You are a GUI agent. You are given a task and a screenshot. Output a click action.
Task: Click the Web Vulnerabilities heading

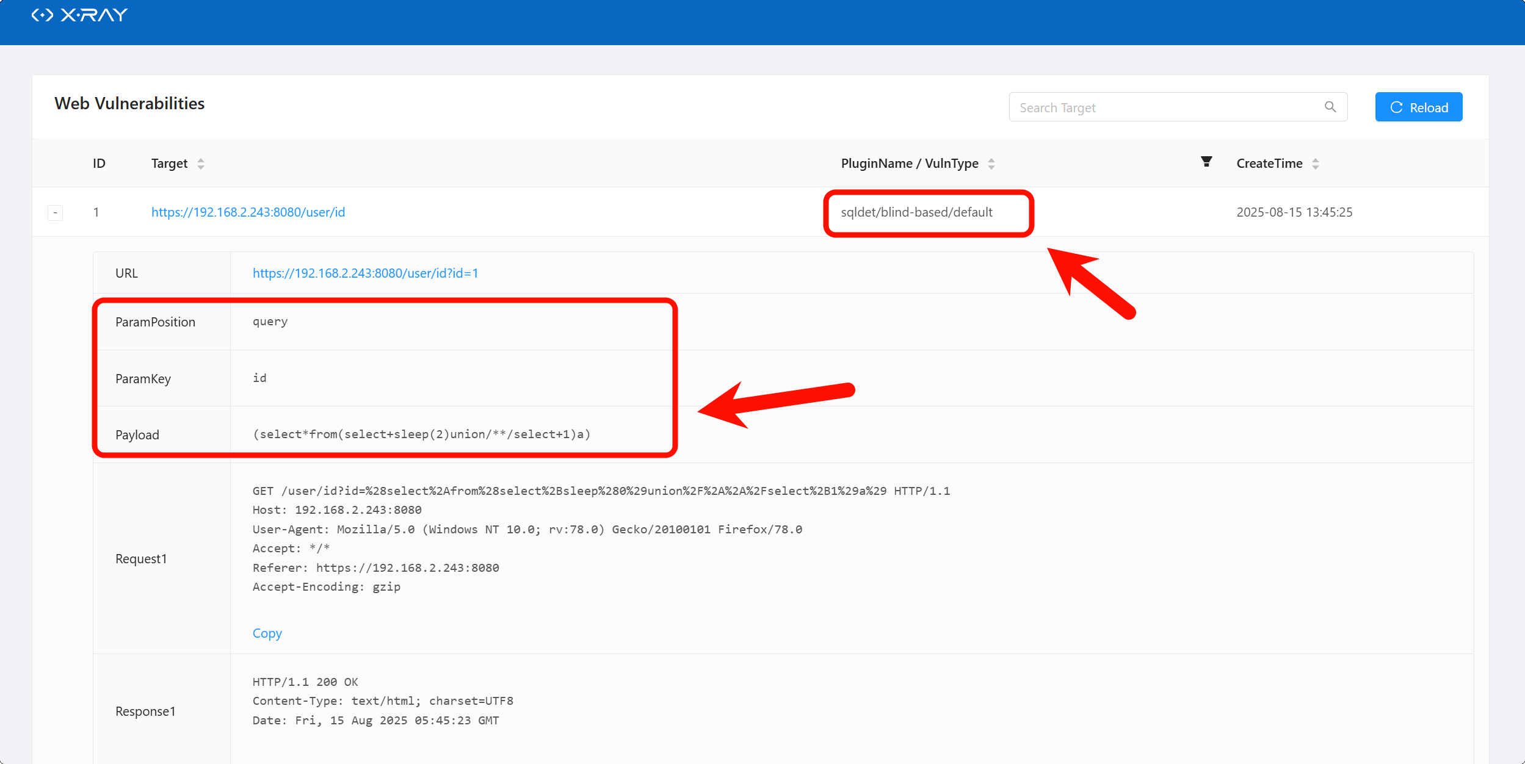[x=129, y=104]
